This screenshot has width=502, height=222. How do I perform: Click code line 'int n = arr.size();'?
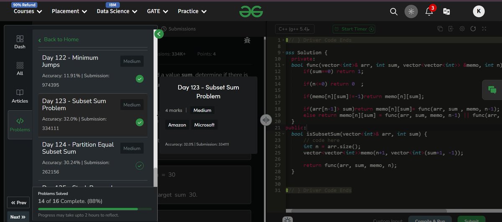331,146
